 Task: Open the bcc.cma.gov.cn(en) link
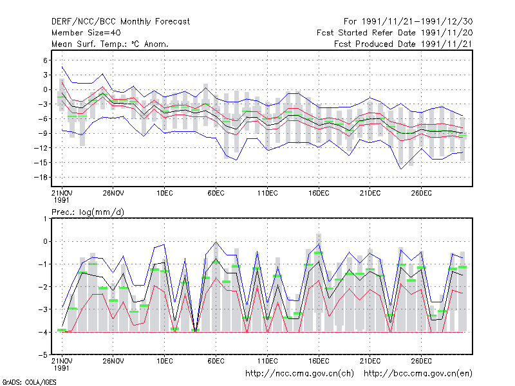[x=418, y=374]
